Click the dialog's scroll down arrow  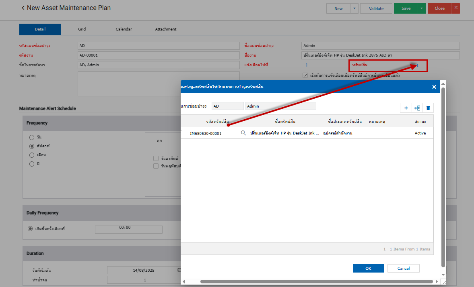[x=443, y=275]
